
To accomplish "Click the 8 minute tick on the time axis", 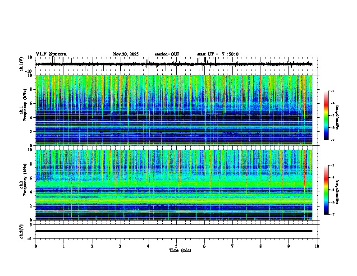I will pyautogui.click(x=261, y=246).
